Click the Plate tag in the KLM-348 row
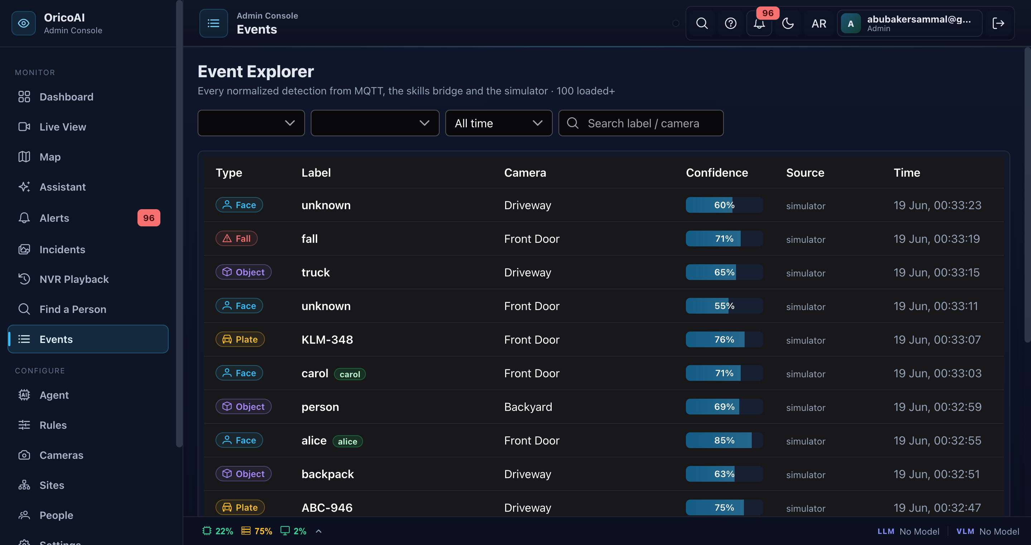 [240, 339]
